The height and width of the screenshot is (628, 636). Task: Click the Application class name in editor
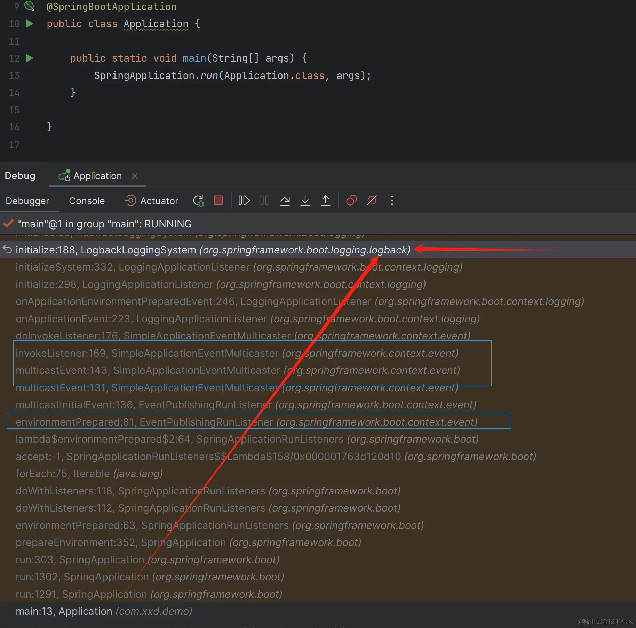pyautogui.click(x=156, y=24)
